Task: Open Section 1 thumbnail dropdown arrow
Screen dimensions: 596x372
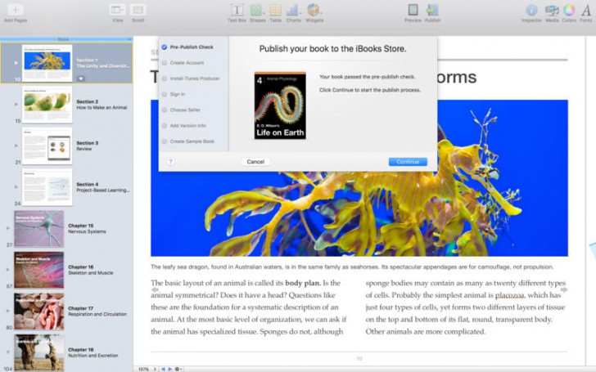Action: click(80, 78)
